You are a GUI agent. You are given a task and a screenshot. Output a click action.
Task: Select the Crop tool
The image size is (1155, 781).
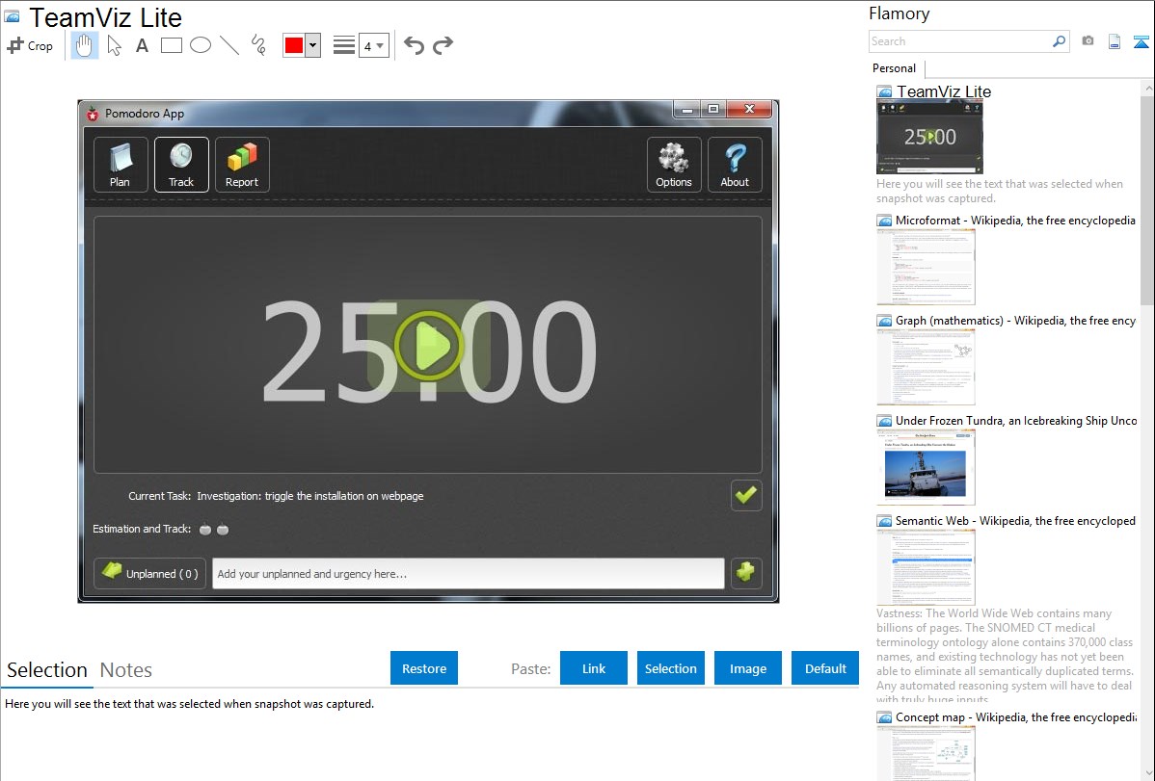tap(30, 45)
